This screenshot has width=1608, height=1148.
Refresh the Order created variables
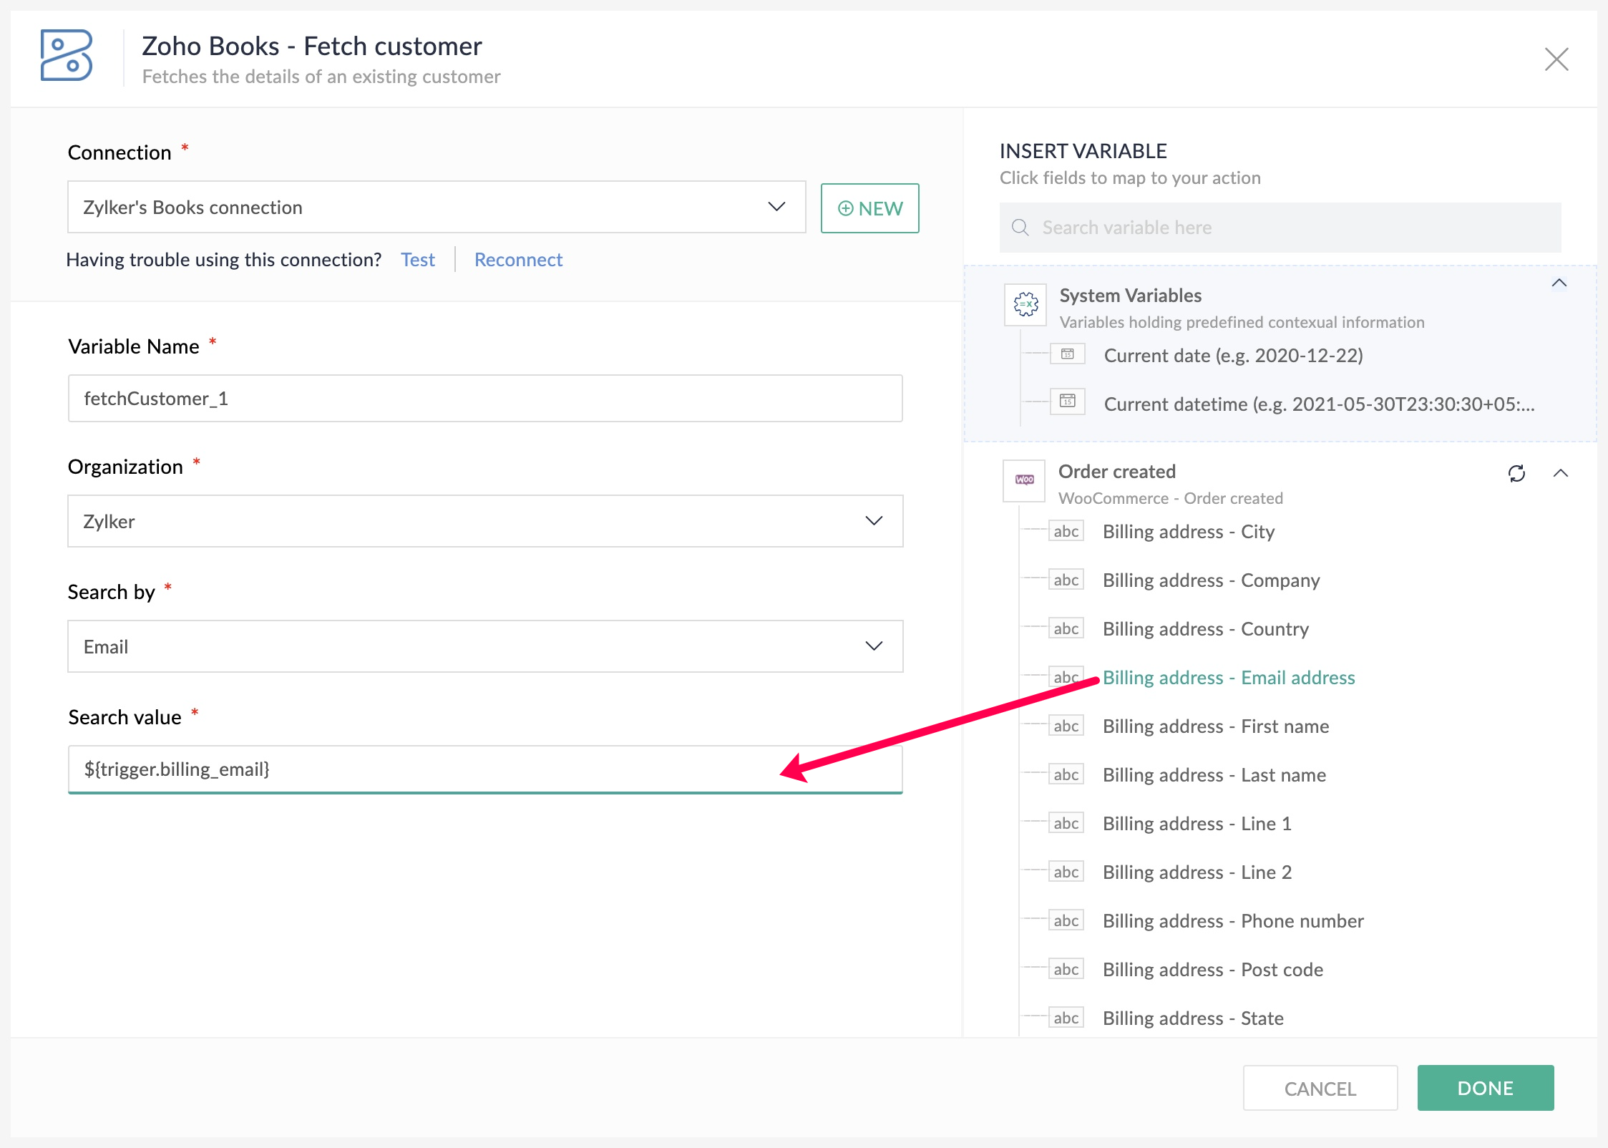[x=1516, y=473]
